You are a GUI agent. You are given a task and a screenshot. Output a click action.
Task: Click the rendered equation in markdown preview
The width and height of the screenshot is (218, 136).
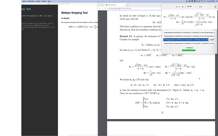click(83, 27)
